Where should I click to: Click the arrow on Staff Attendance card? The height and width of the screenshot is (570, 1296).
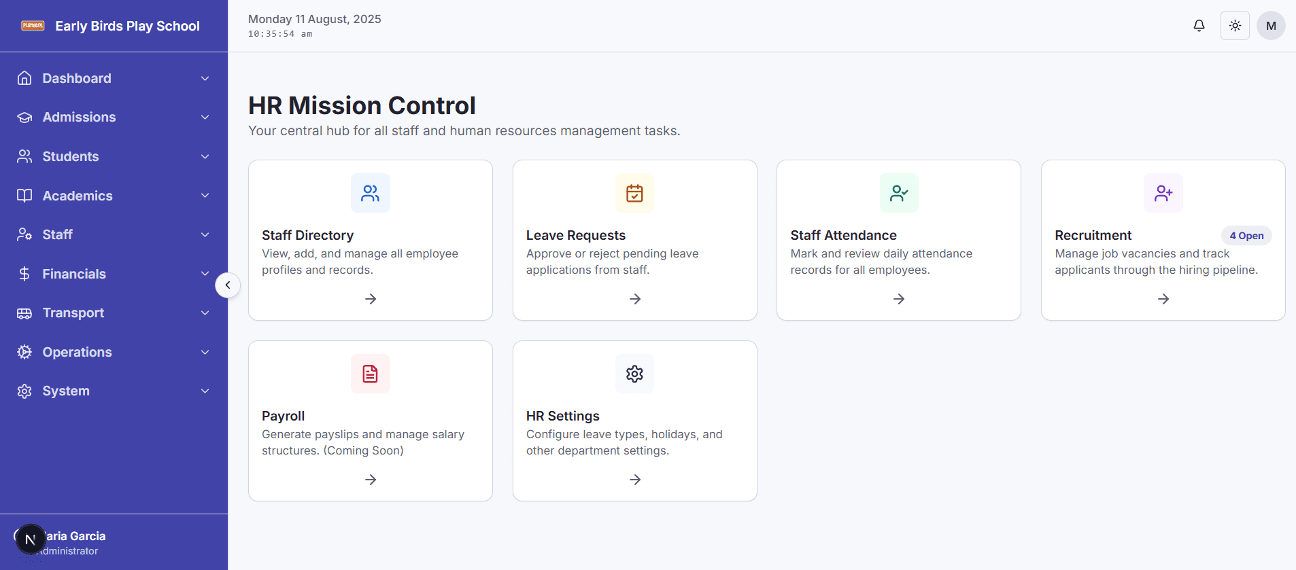899,299
